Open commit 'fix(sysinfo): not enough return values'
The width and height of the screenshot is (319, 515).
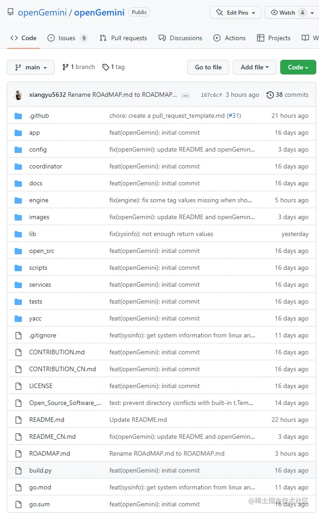pos(161,234)
